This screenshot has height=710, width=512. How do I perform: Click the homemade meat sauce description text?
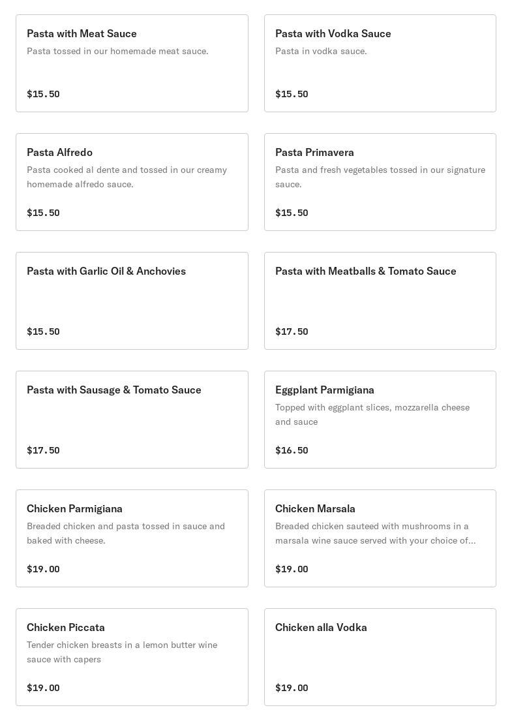117,51
